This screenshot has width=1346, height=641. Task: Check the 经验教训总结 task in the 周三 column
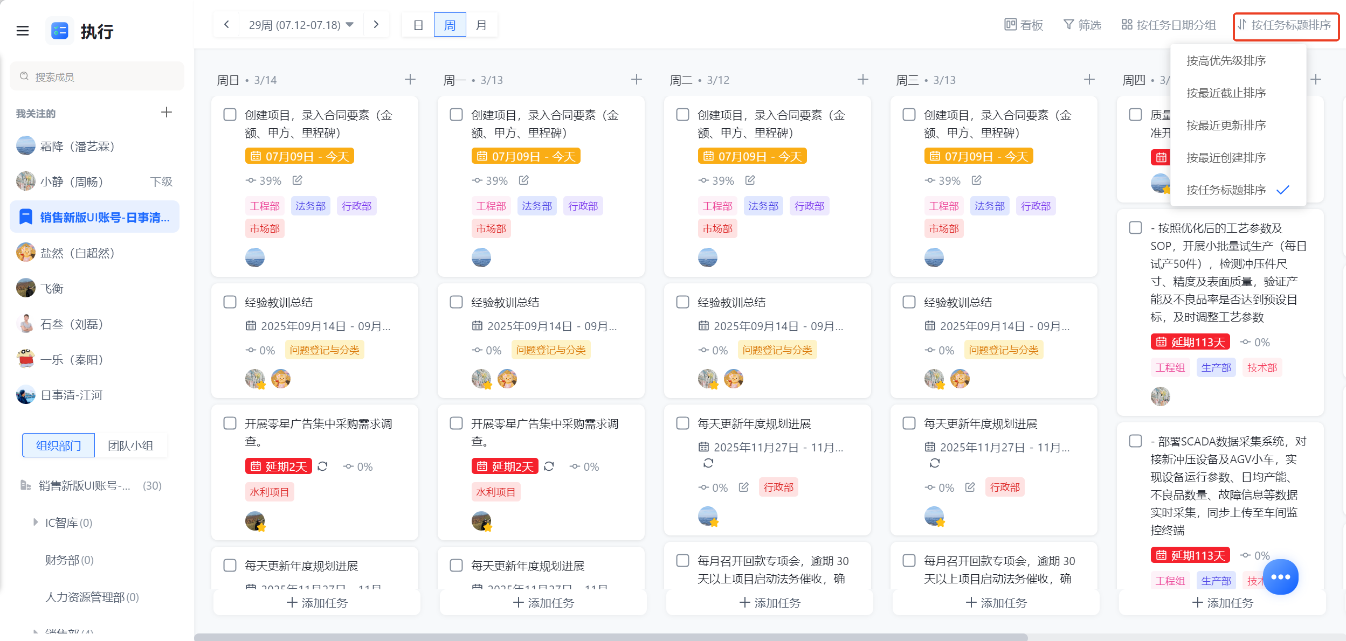click(x=909, y=302)
